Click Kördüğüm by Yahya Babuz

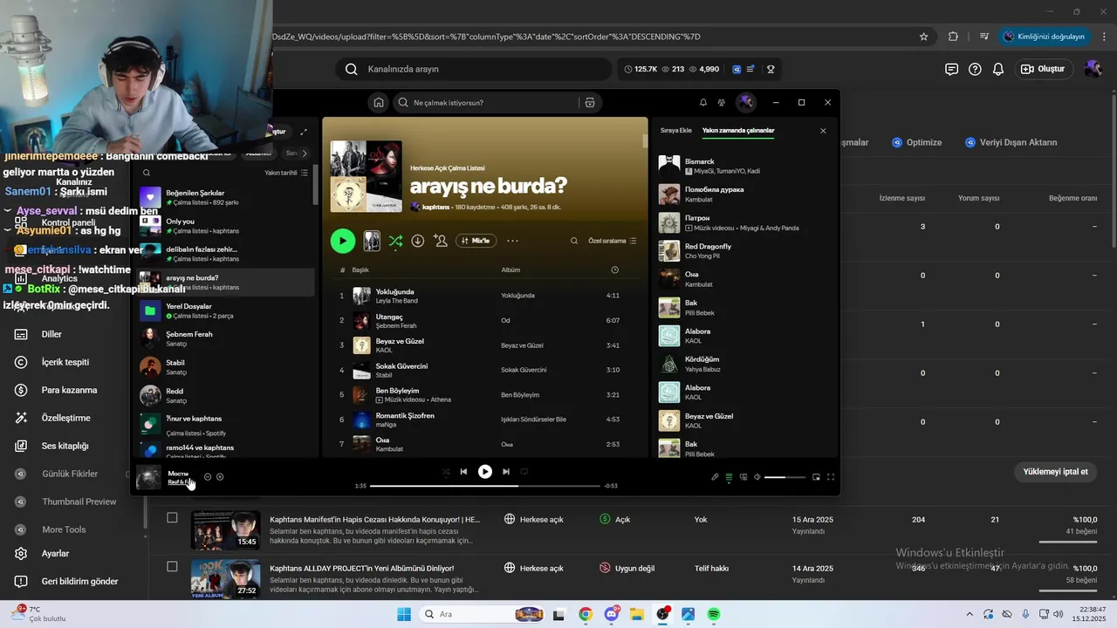743,364
